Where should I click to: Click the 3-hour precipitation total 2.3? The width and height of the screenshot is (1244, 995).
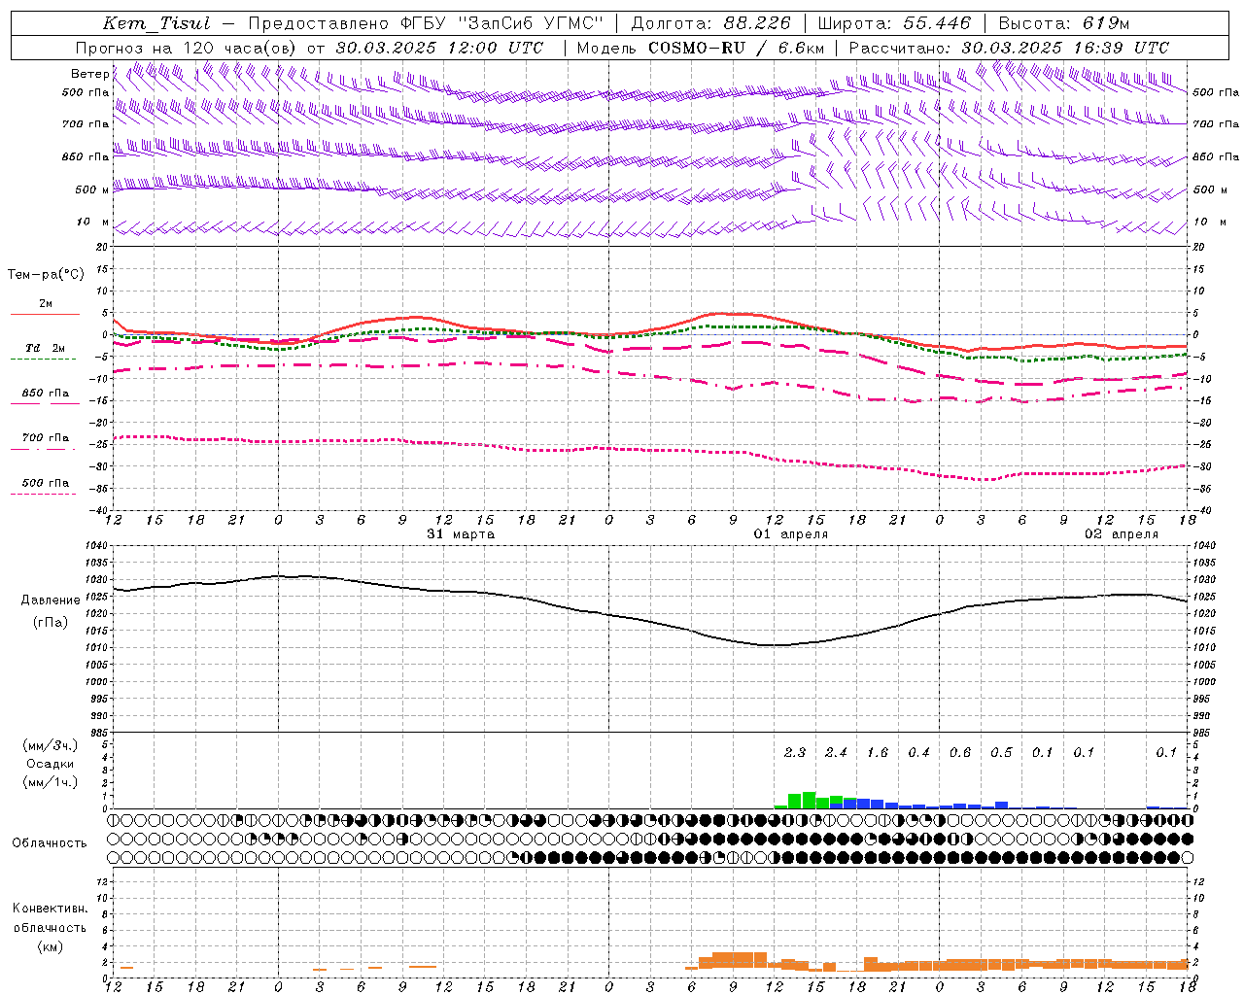click(795, 752)
